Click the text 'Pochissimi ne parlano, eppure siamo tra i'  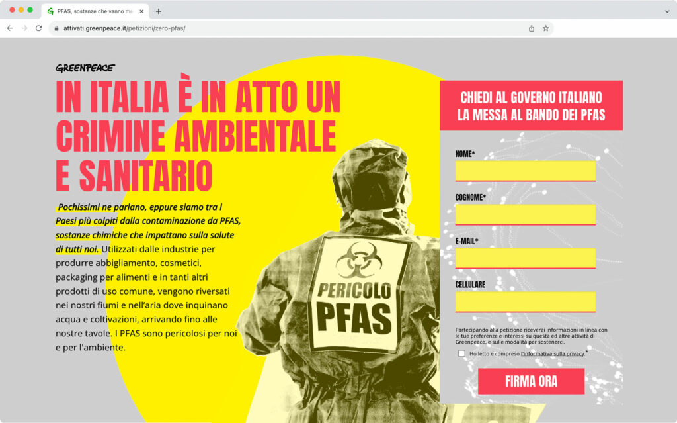[140, 207]
